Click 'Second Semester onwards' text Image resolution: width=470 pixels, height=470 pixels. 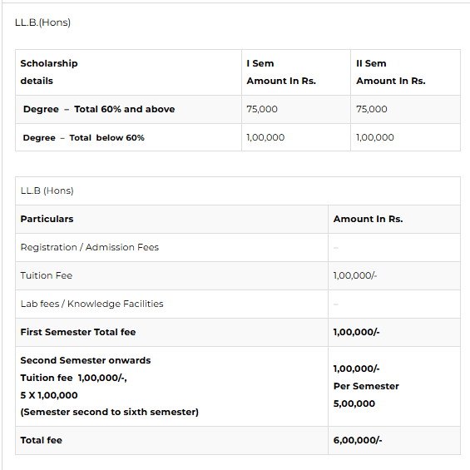(x=86, y=360)
